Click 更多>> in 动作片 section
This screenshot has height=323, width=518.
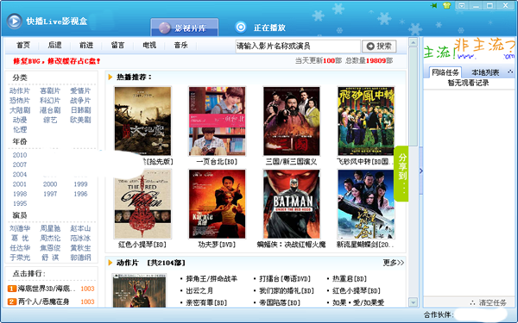click(394, 263)
